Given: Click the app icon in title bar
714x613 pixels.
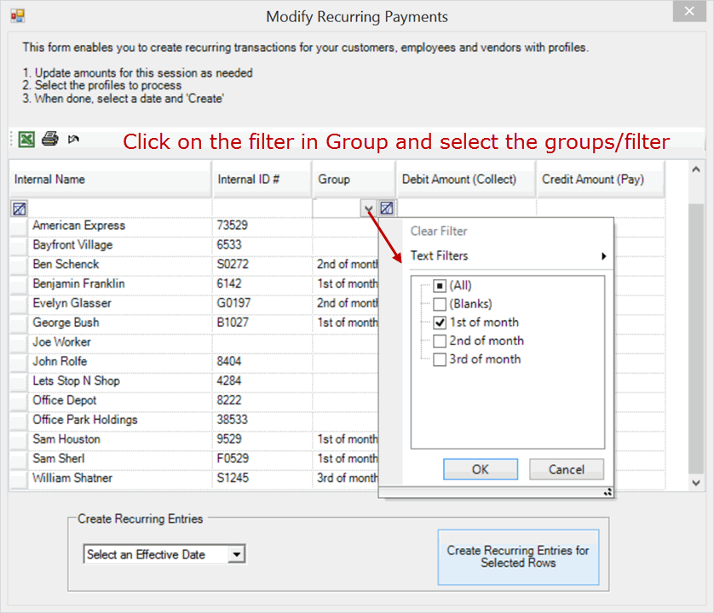Looking at the screenshot, I should click(x=17, y=16).
